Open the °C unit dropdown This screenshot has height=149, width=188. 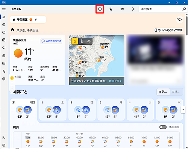coord(180,20)
